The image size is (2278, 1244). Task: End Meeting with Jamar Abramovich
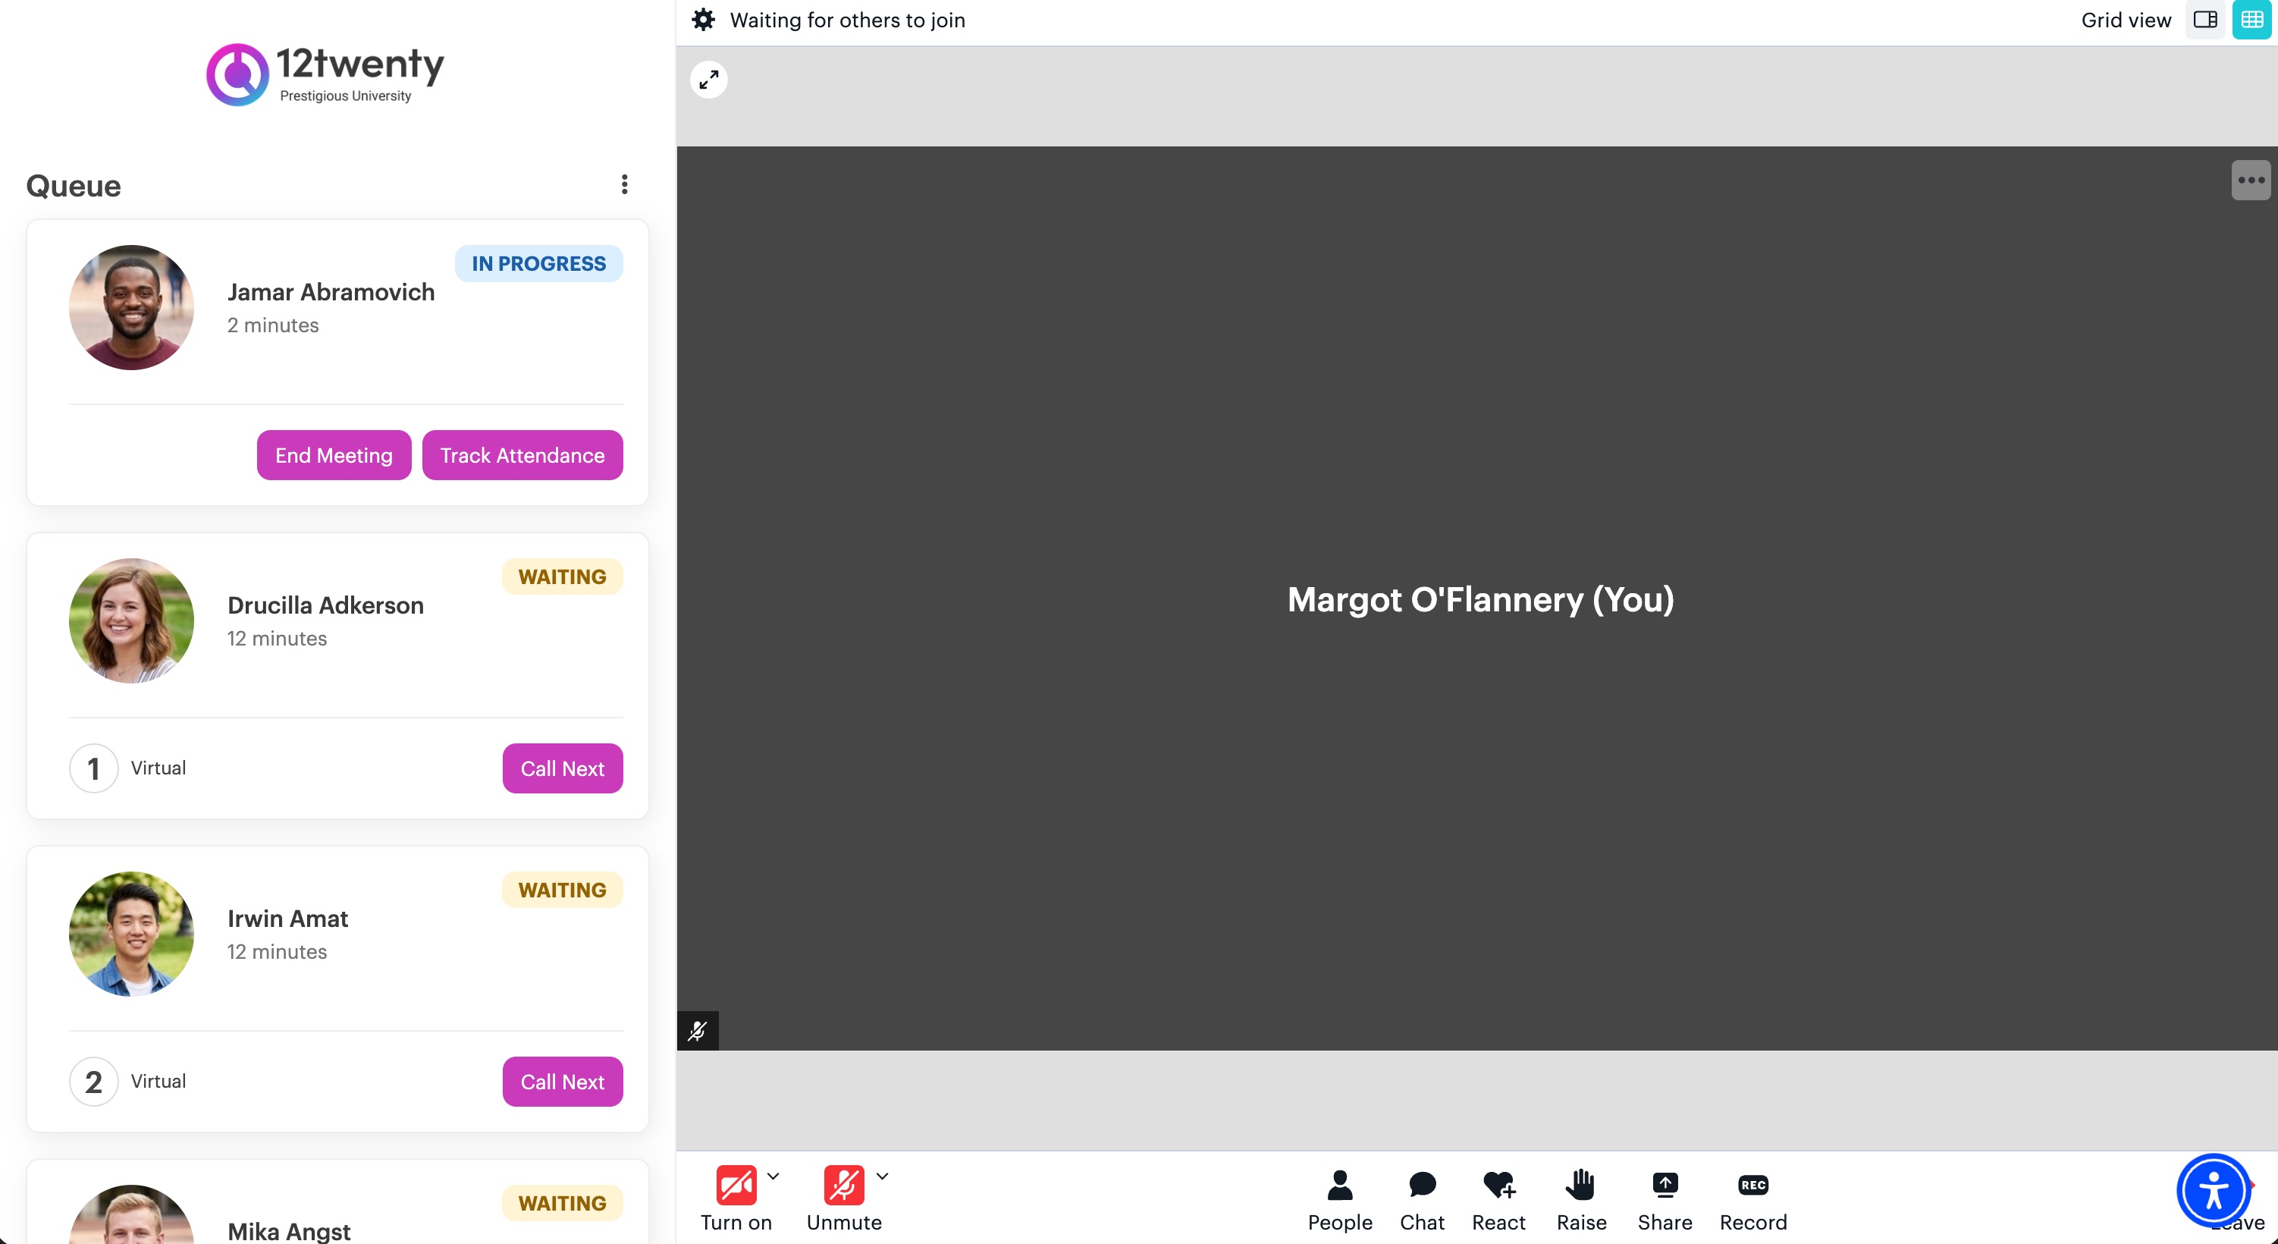pos(334,455)
